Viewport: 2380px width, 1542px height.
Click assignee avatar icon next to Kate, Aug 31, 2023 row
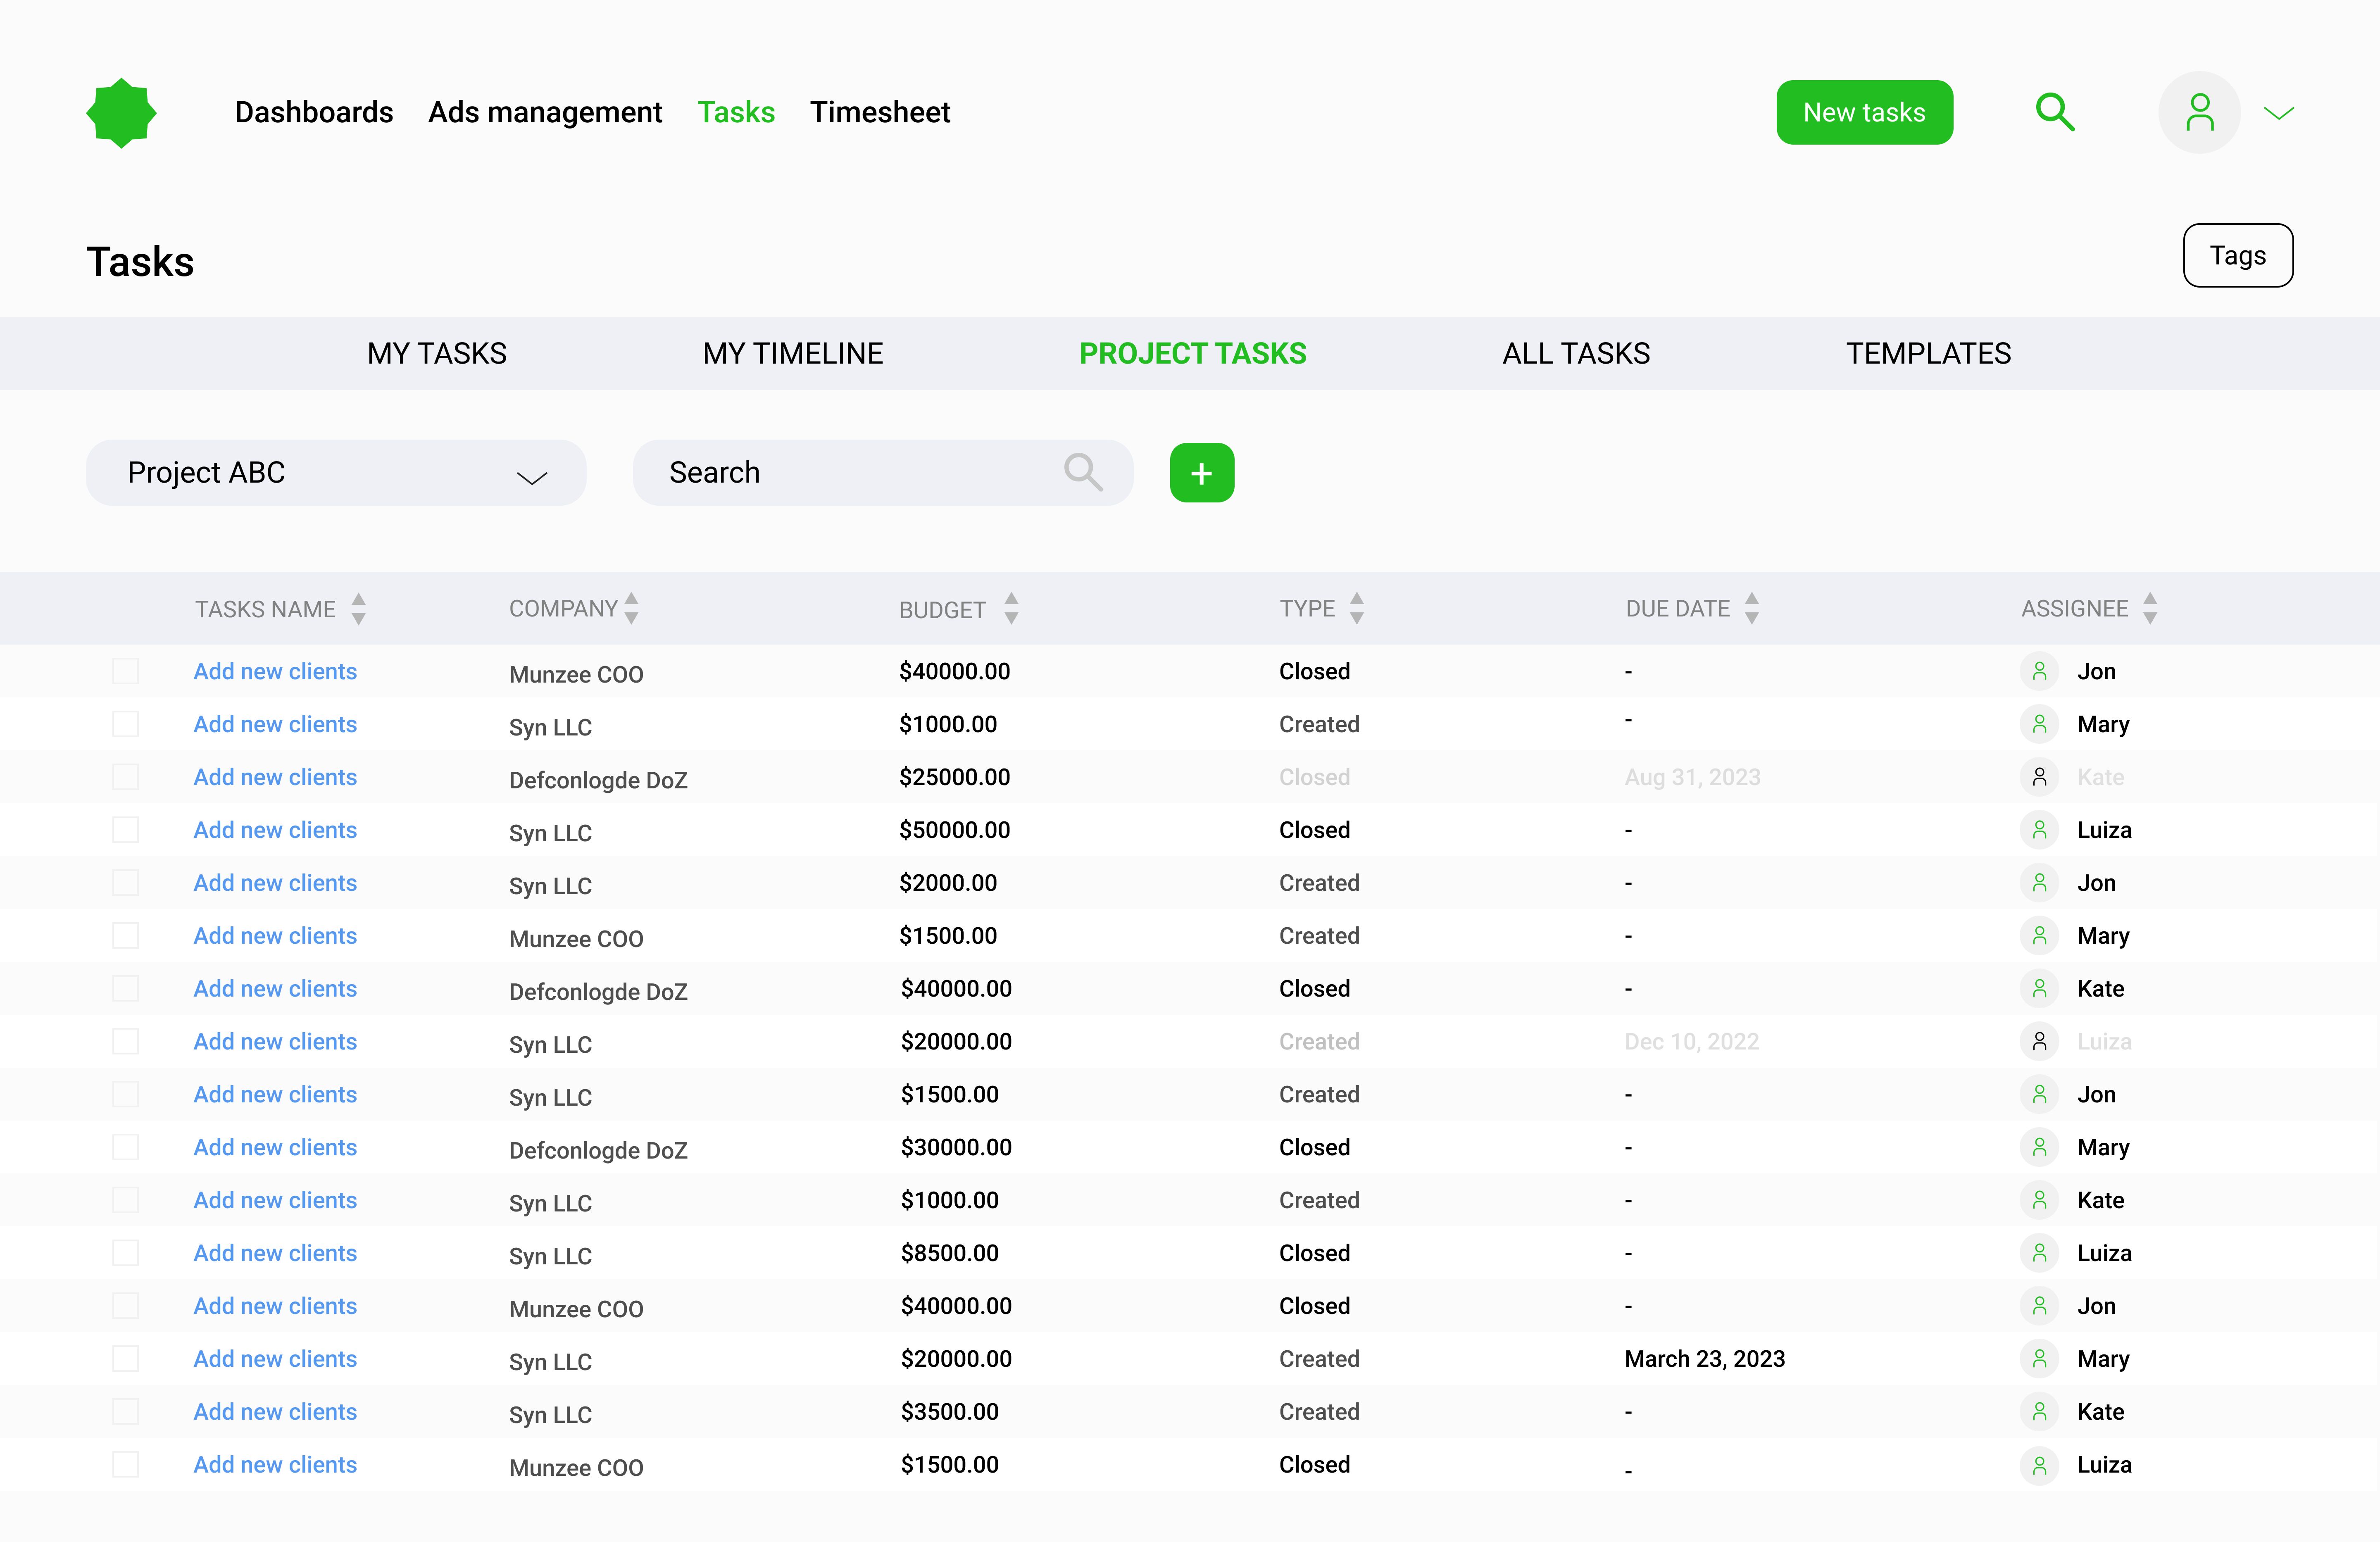coord(2039,777)
